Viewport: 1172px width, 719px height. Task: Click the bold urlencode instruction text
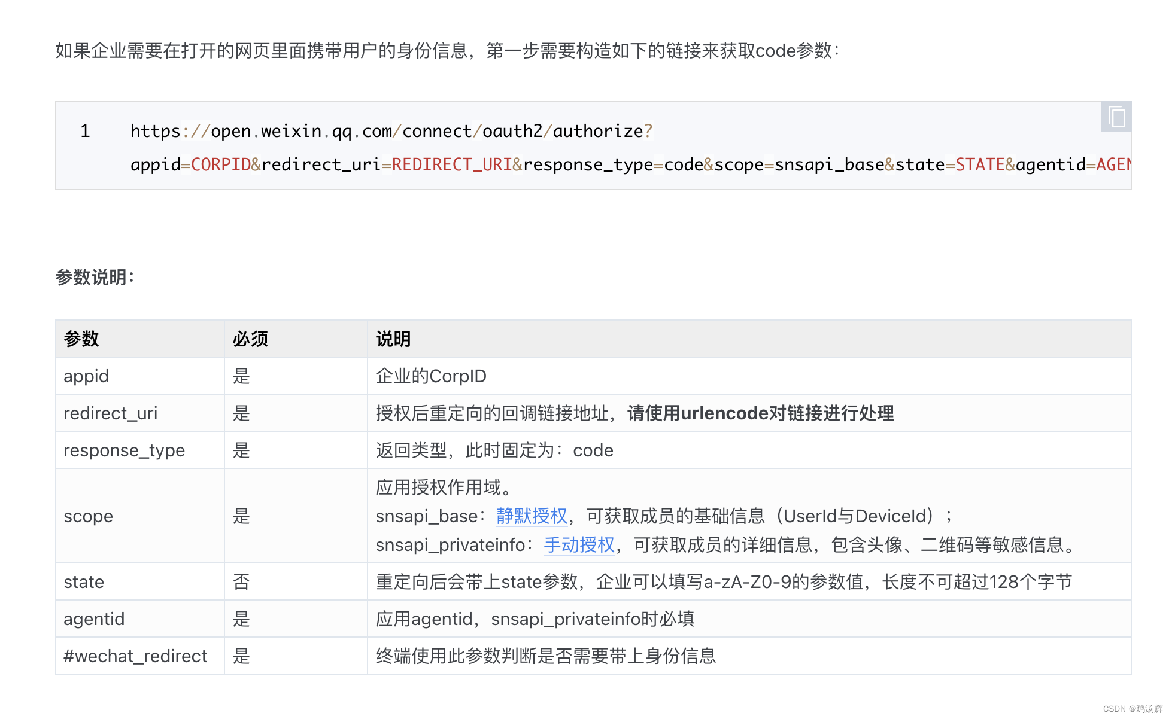click(x=760, y=413)
